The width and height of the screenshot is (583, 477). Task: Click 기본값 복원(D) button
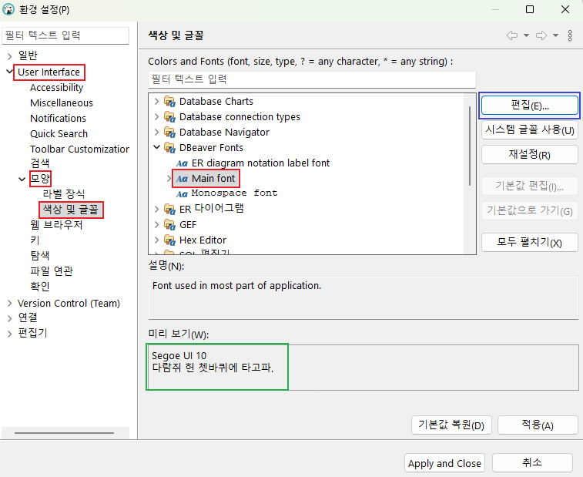(x=451, y=425)
